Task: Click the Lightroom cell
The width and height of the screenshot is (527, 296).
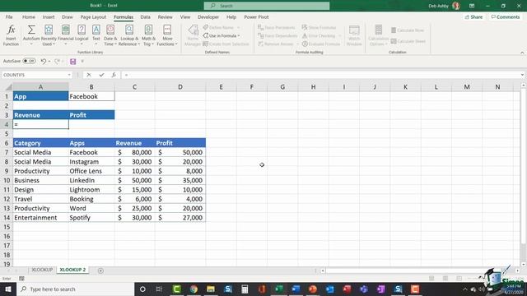Action: coord(91,190)
